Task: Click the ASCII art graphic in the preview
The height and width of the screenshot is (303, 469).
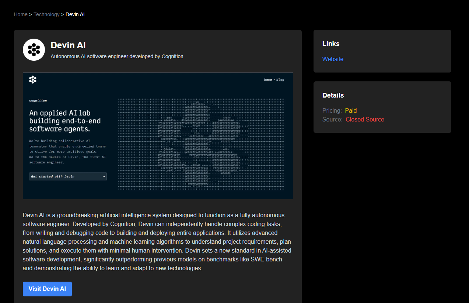Action: [201, 144]
